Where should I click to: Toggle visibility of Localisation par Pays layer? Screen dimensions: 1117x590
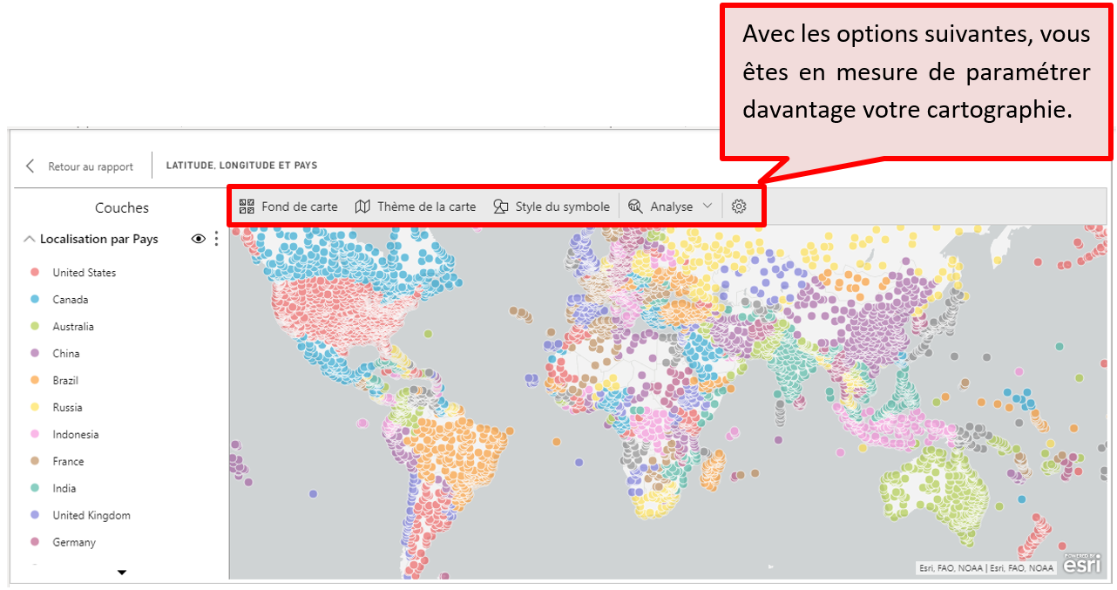tap(198, 239)
